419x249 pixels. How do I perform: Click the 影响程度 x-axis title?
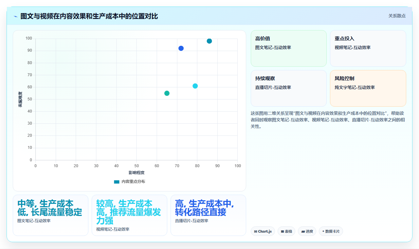tap(137, 173)
